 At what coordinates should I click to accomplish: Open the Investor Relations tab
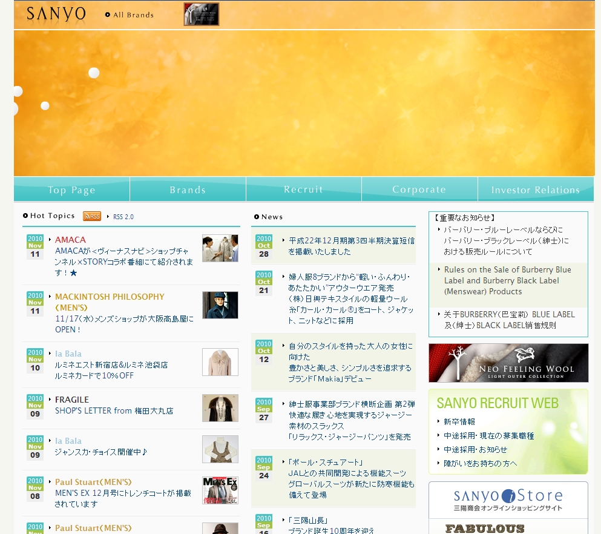point(536,190)
